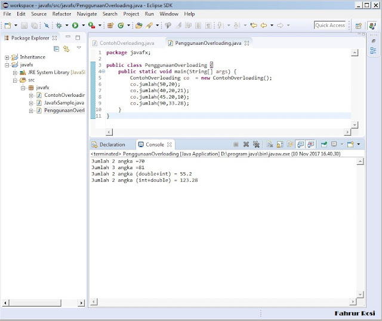Open the Debug button dropdown arrow

point(67,25)
